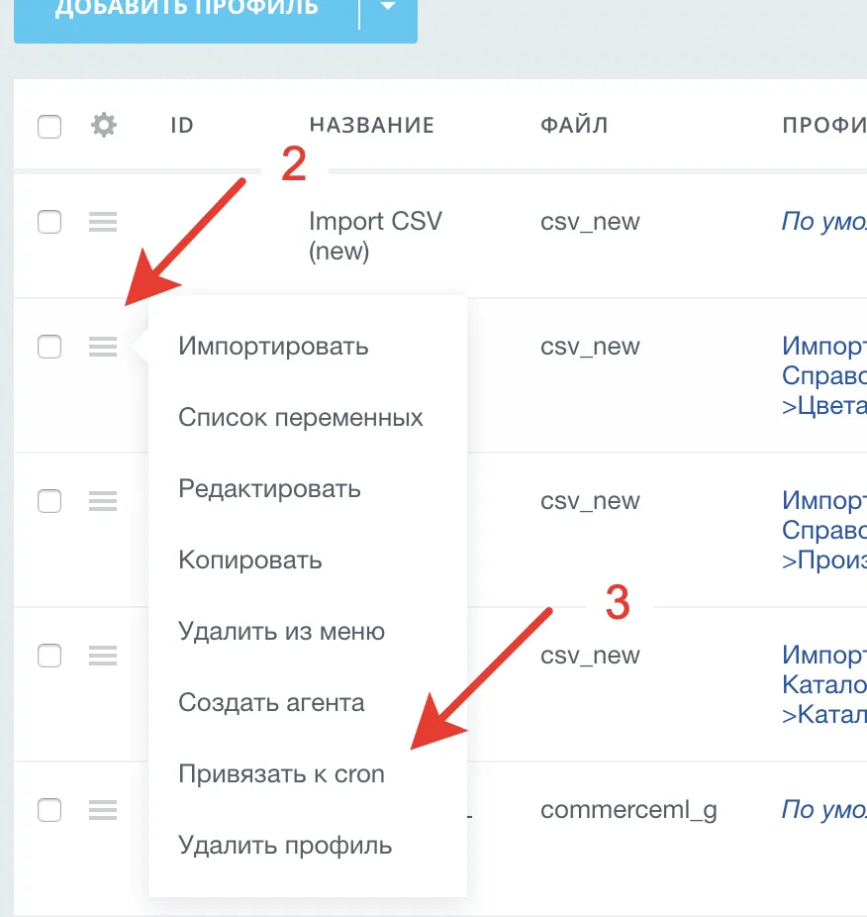867x917 pixels.
Task: Open the profile link ending with >Цвета
Action: pyautogui.click(x=824, y=375)
